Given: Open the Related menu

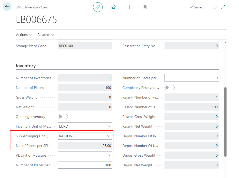Looking at the screenshot, I should click(46, 35).
